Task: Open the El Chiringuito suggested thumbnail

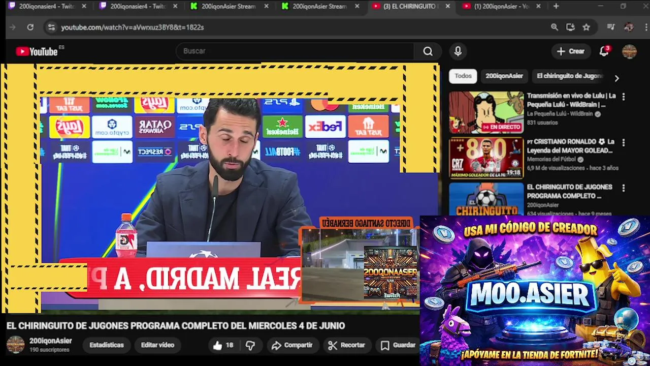Action: (x=486, y=199)
